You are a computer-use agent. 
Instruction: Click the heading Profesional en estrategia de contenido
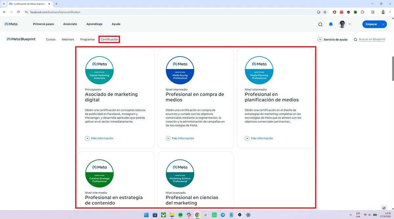click(x=114, y=200)
